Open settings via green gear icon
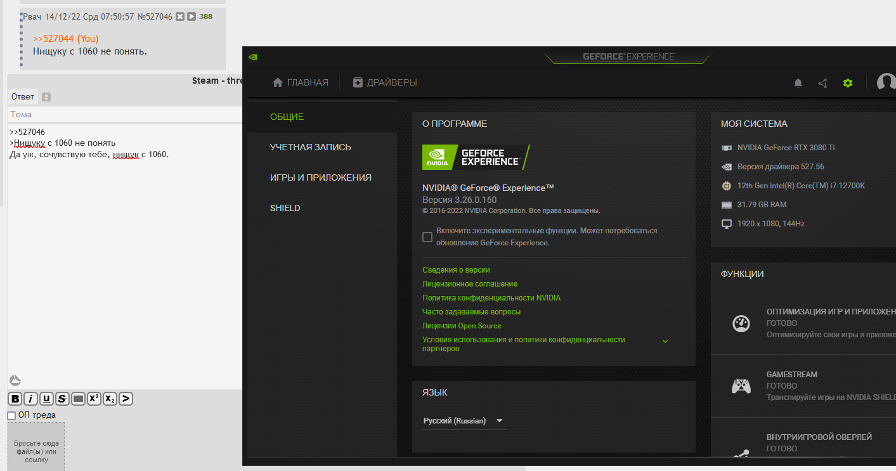896x471 pixels. [x=848, y=83]
